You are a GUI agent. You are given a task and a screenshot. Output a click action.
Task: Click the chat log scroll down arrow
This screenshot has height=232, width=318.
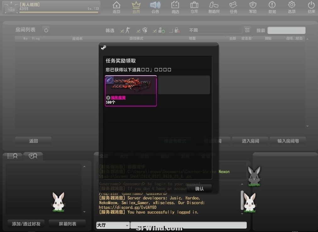[242, 213]
